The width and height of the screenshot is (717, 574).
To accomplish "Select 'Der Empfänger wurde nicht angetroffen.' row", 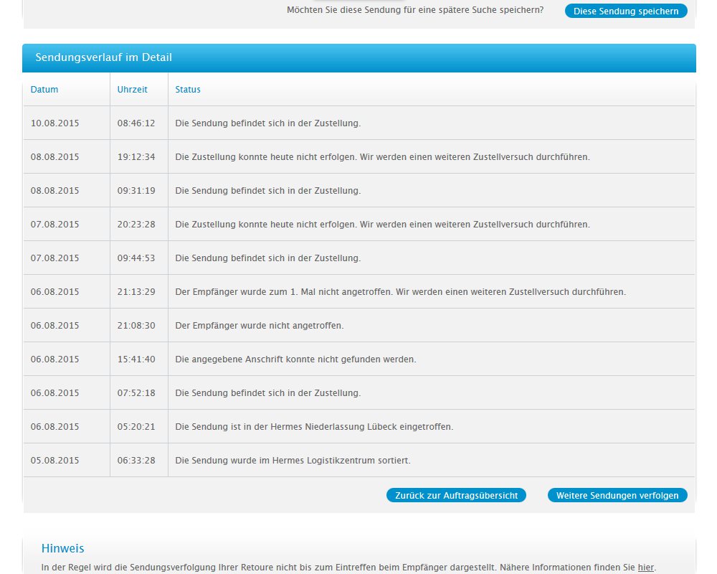I will pyautogui.click(x=259, y=326).
